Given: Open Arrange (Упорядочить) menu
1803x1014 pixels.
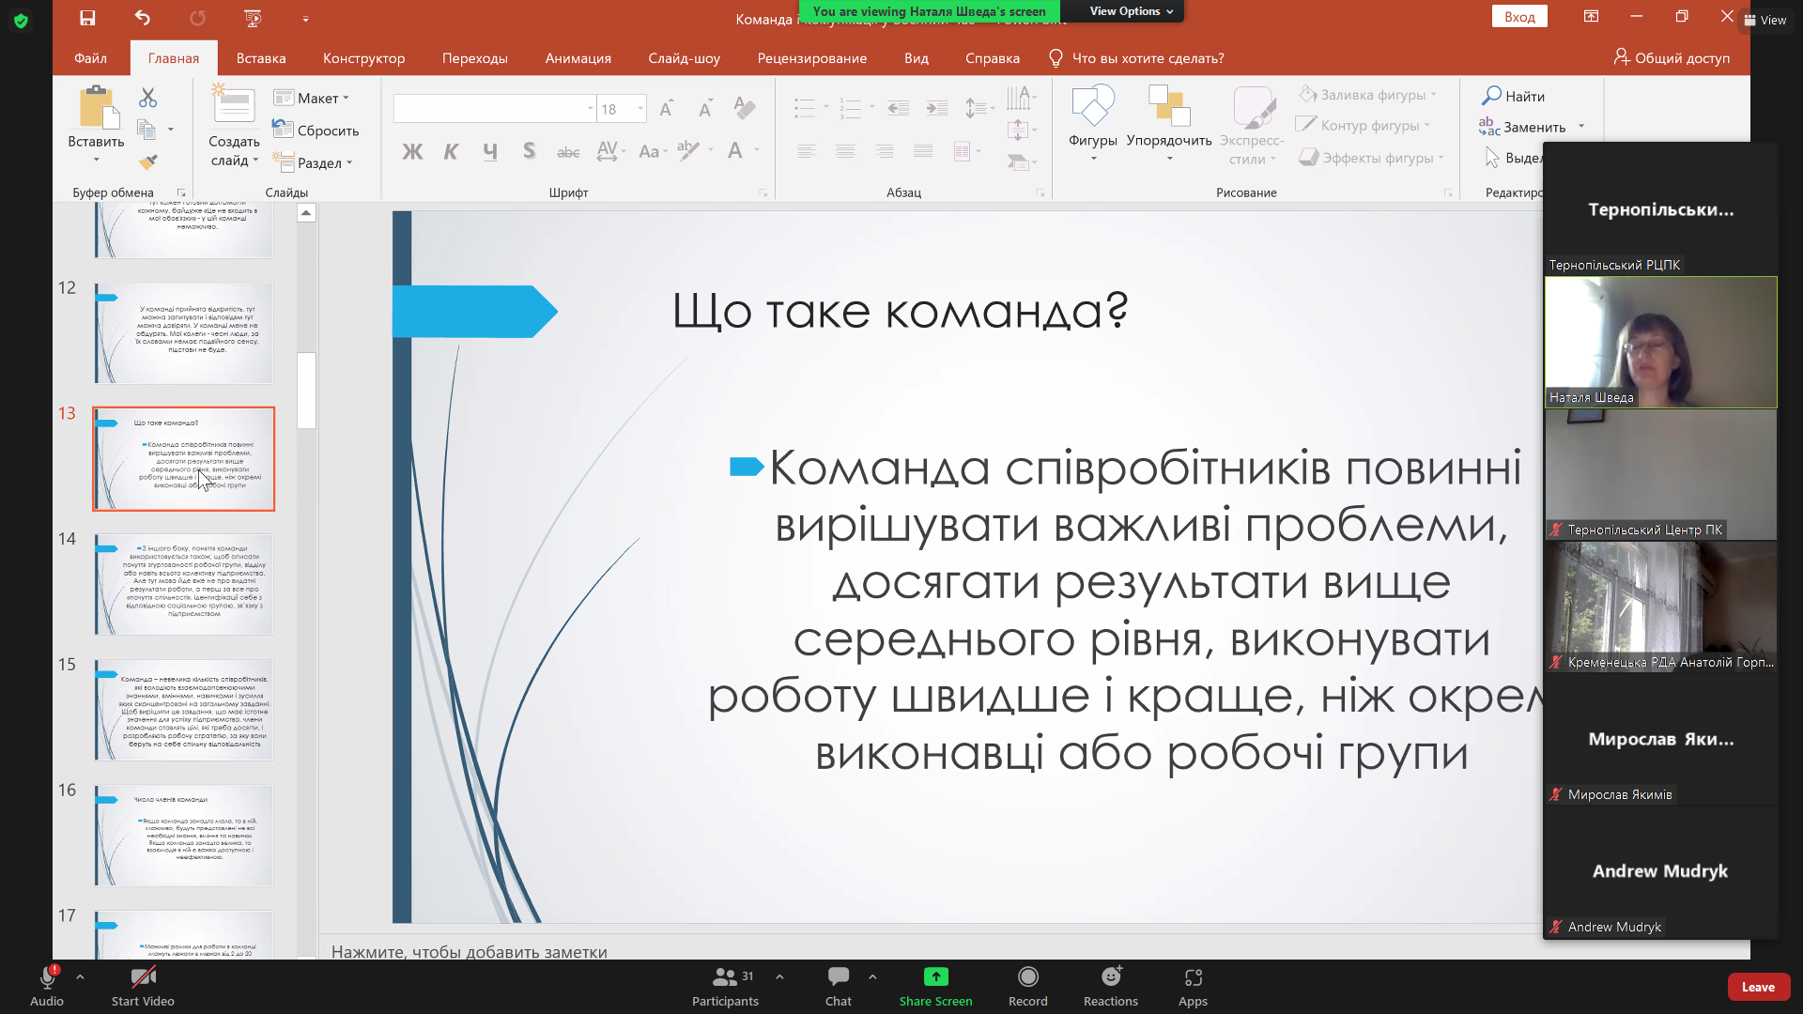Looking at the screenshot, I should coord(1169,122).
